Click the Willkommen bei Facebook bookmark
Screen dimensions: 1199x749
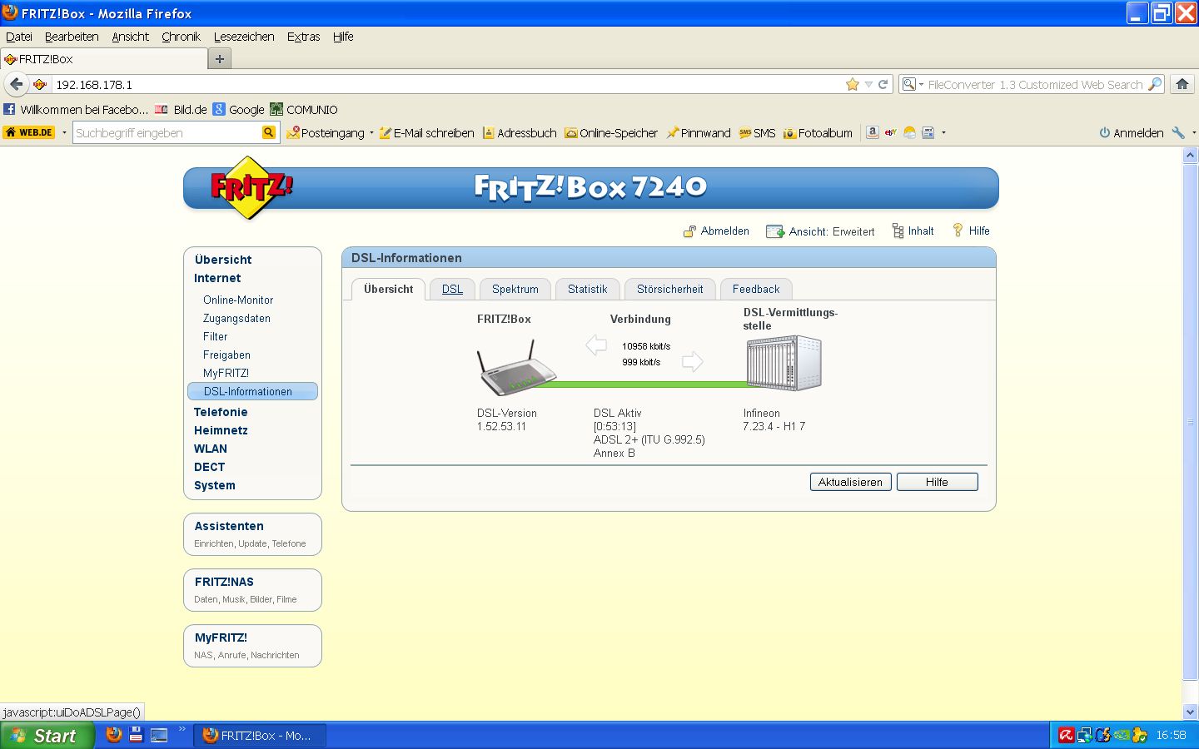point(76,109)
